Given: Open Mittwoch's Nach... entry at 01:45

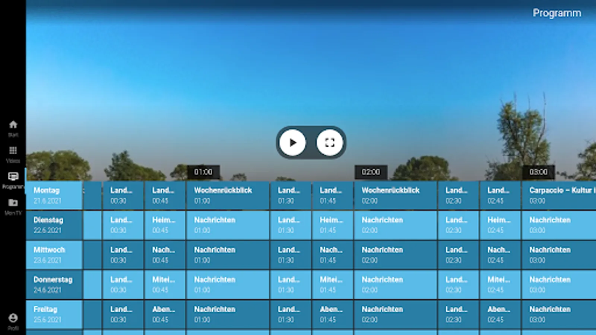Looking at the screenshot, I should (333, 255).
